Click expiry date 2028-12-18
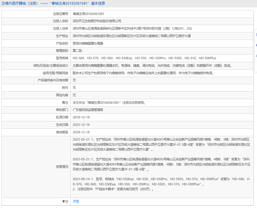The height and width of the screenshot is (208, 257). pos(81,132)
